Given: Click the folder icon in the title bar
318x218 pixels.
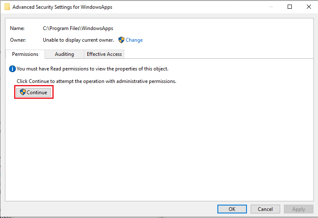Looking at the screenshot, I should point(7,7).
